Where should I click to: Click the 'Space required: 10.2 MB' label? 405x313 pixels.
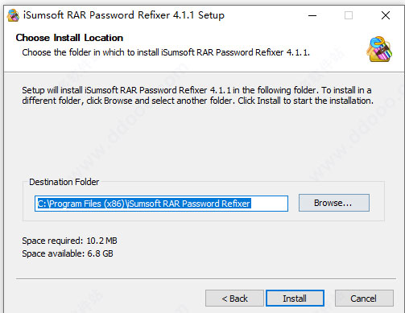pos(69,241)
